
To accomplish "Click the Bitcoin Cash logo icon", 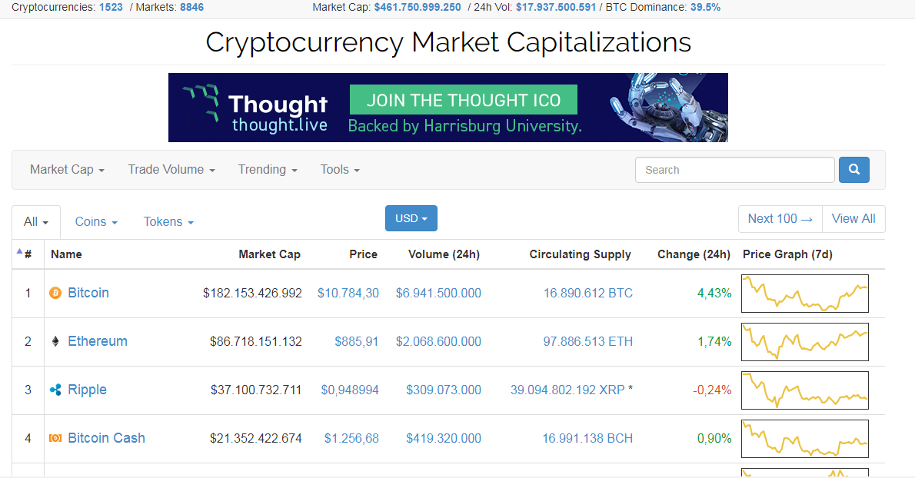I will pos(55,438).
